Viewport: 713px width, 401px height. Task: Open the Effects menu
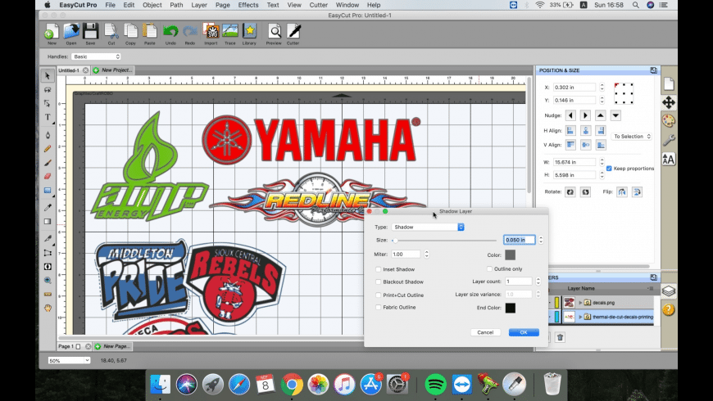tap(248, 5)
